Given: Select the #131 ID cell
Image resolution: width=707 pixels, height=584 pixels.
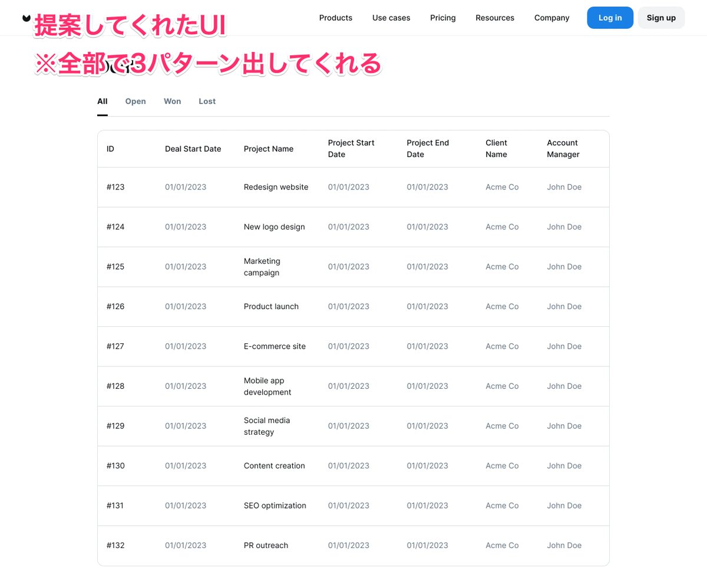Looking at the screenshot, I should [115, 506].
